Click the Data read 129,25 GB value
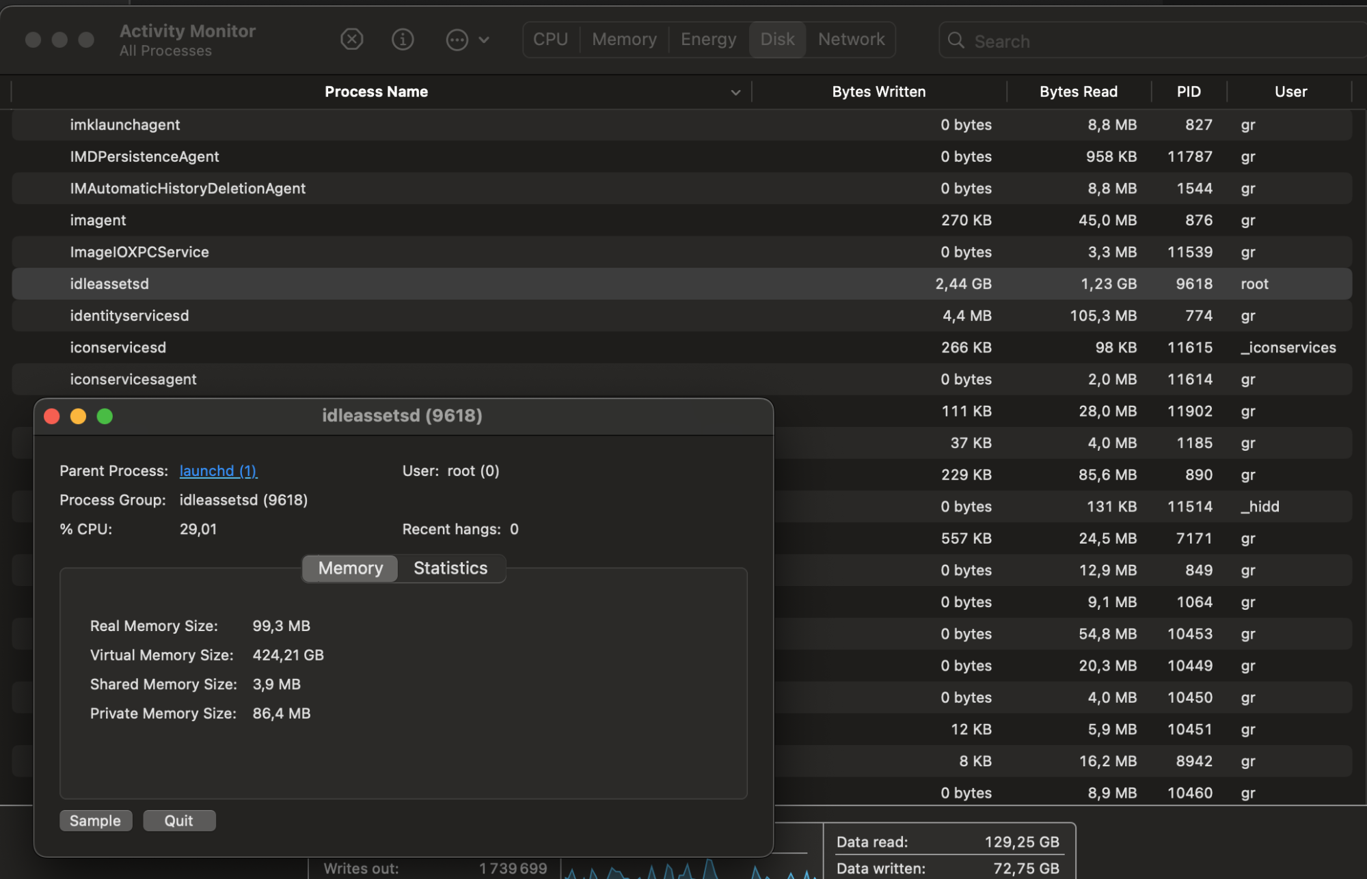The width and height of the screenshot is (1367, 879). tap(1022, 842)
